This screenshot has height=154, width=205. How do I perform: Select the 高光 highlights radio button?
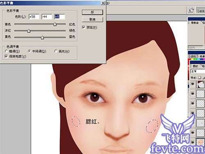tap(56, 51)
